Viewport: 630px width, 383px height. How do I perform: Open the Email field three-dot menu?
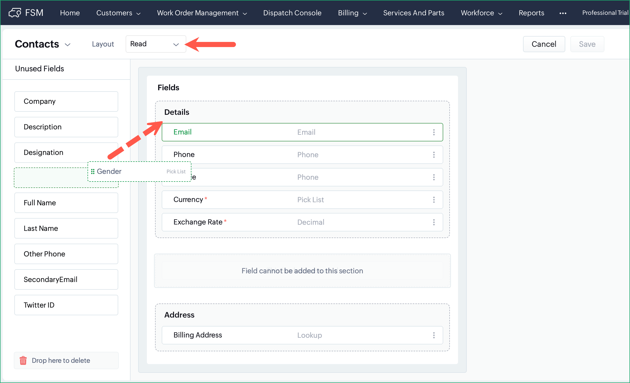[434, 132]
